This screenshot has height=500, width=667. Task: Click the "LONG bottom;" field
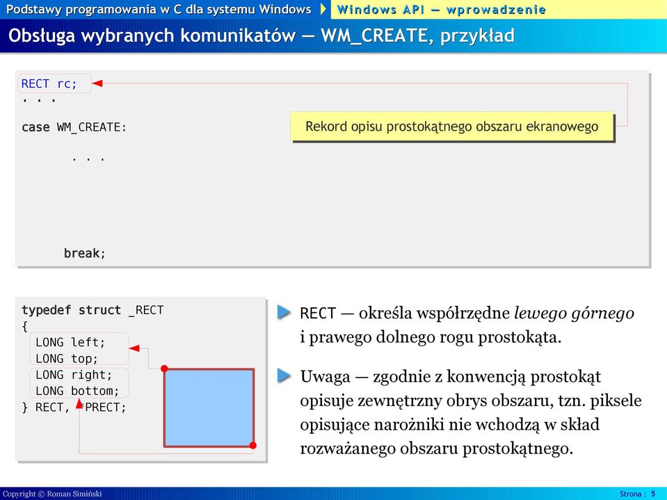(x=77, y=391)
